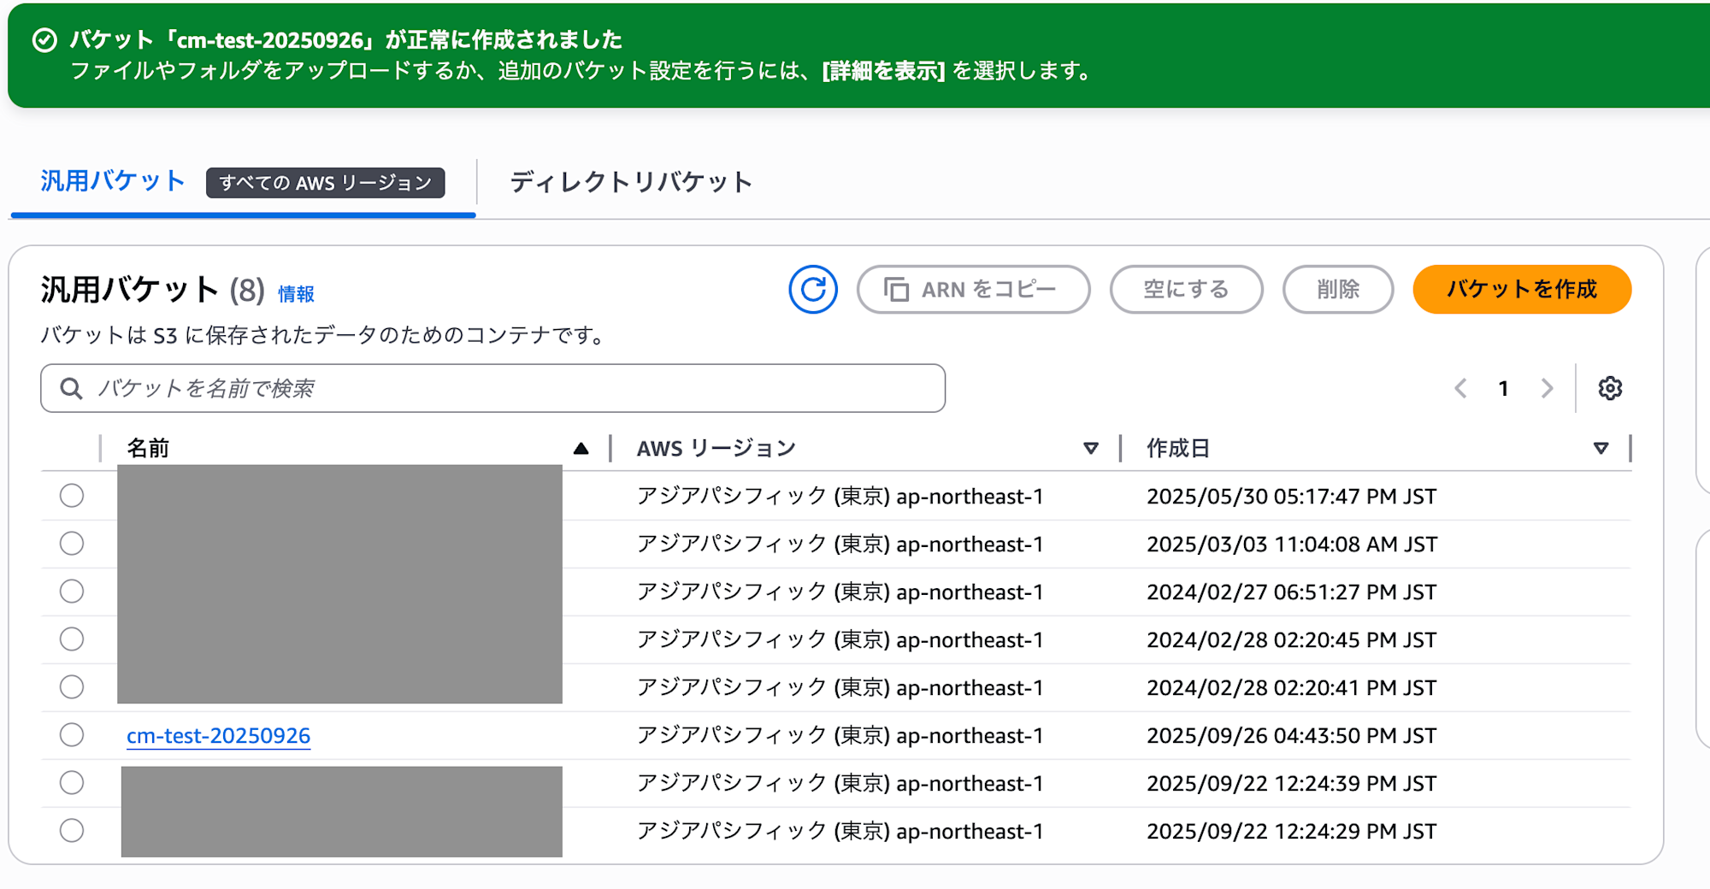Sort by 名前 column ascending arrow
1710x889 pixels.
click(x=581, y=448)
